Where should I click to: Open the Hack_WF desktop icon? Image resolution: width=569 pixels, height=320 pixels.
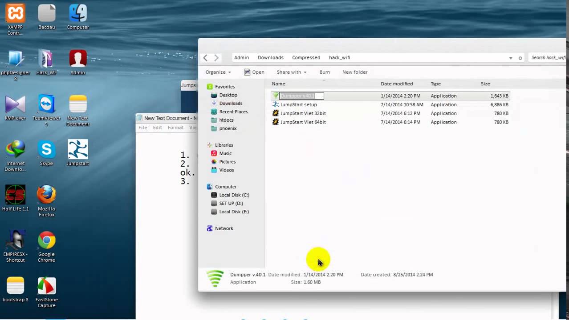click(47, 62)
